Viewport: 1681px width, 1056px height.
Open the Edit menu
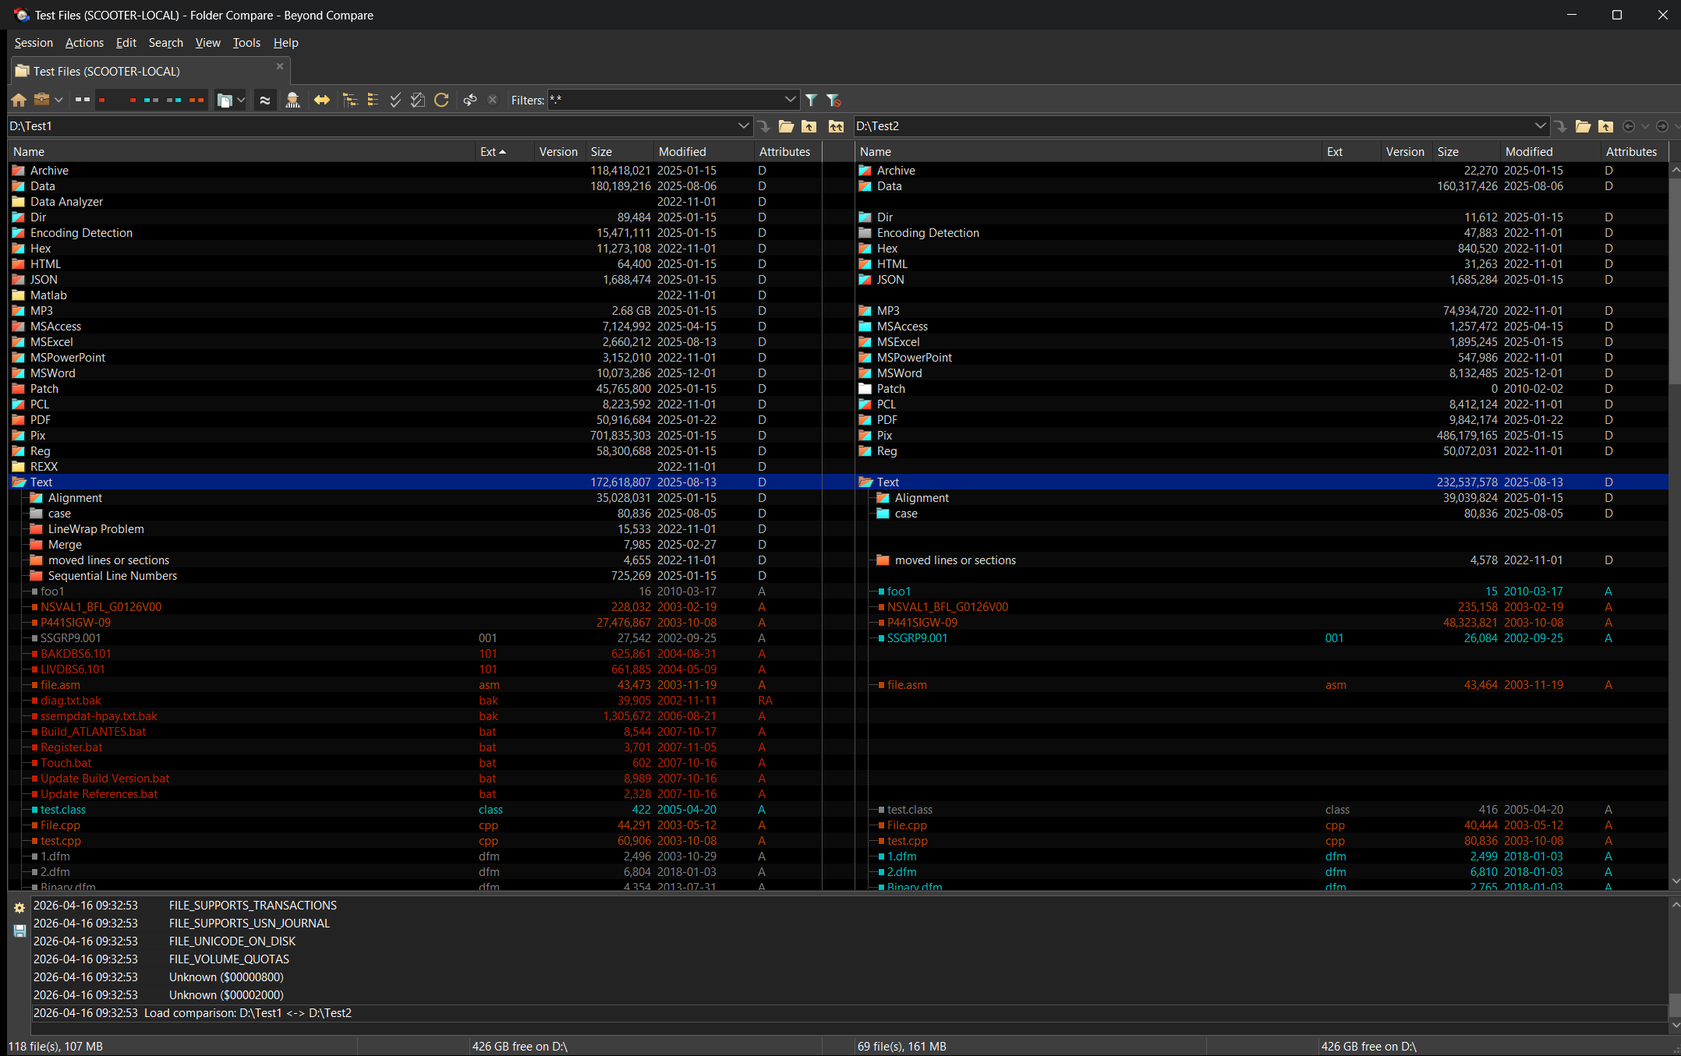tap(126, 43)
